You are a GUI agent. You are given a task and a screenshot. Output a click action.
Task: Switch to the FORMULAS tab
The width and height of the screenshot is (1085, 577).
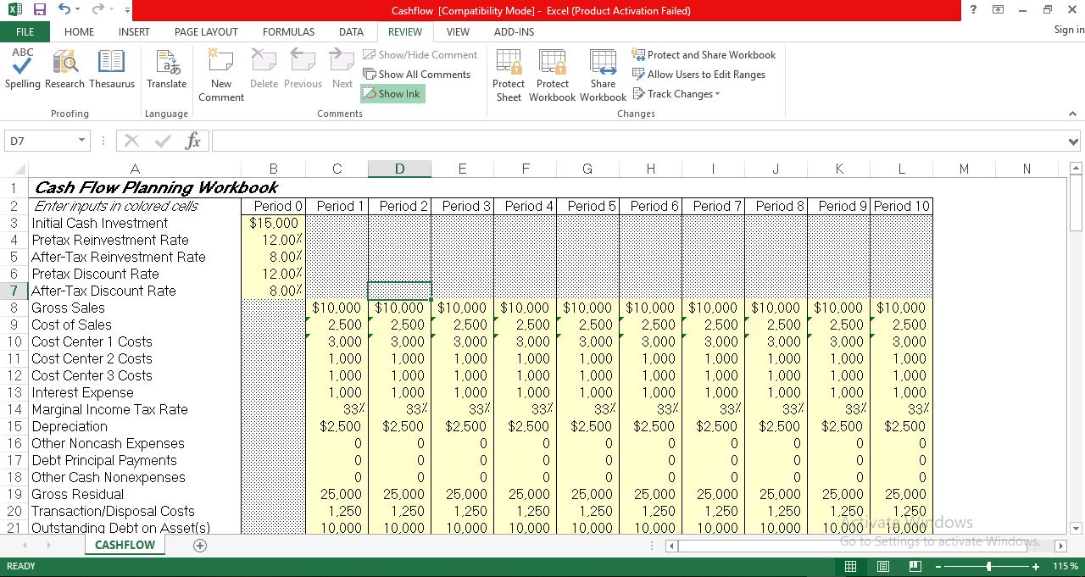coord(288,31)
